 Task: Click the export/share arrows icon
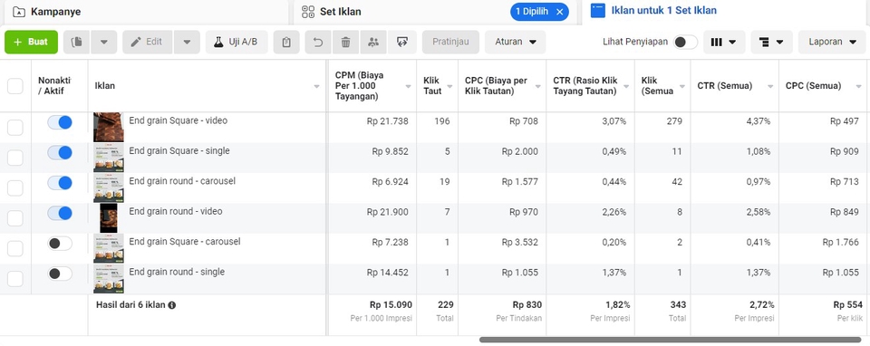pyautogui.click(x=402, y=43)
